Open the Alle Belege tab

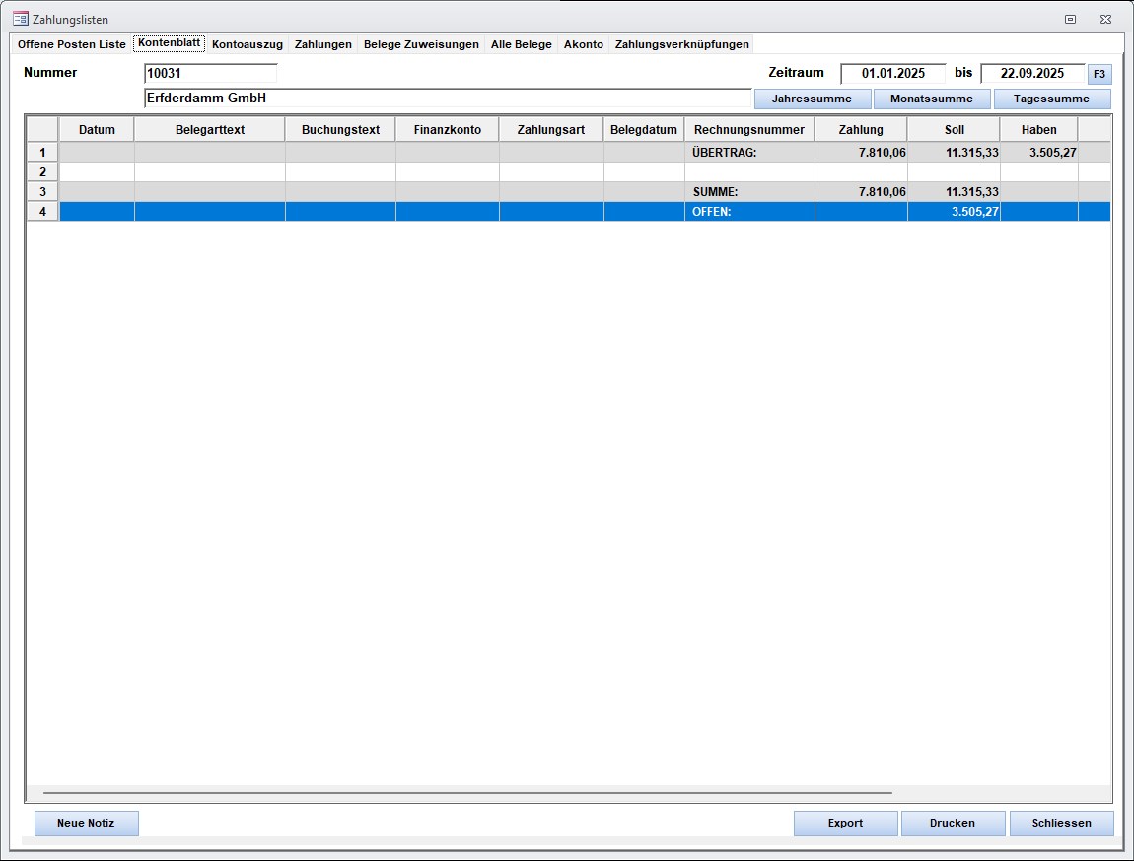tap(521, 44)
